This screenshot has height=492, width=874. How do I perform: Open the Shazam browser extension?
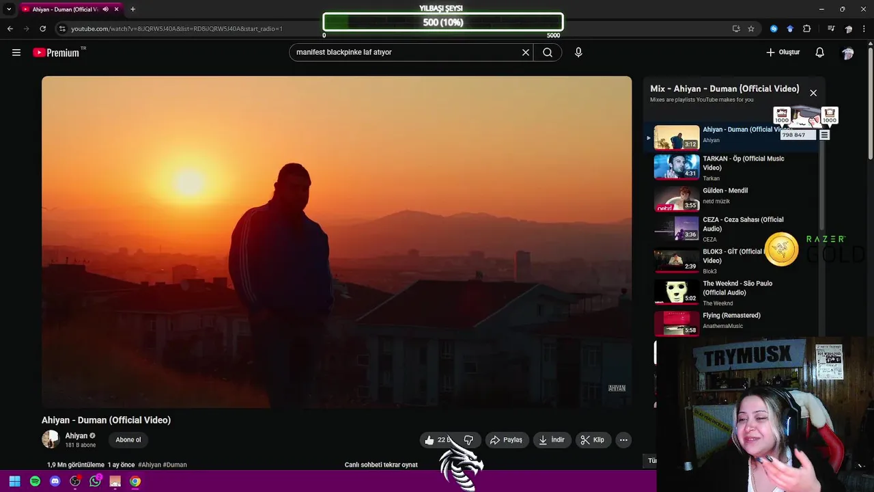[774, 29]
